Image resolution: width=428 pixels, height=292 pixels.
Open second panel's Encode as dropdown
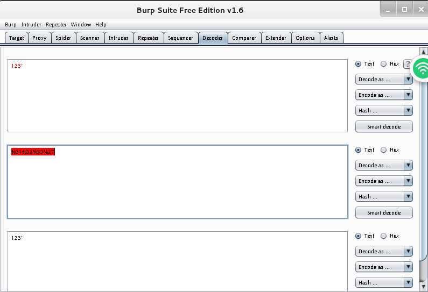coord(384,181)
